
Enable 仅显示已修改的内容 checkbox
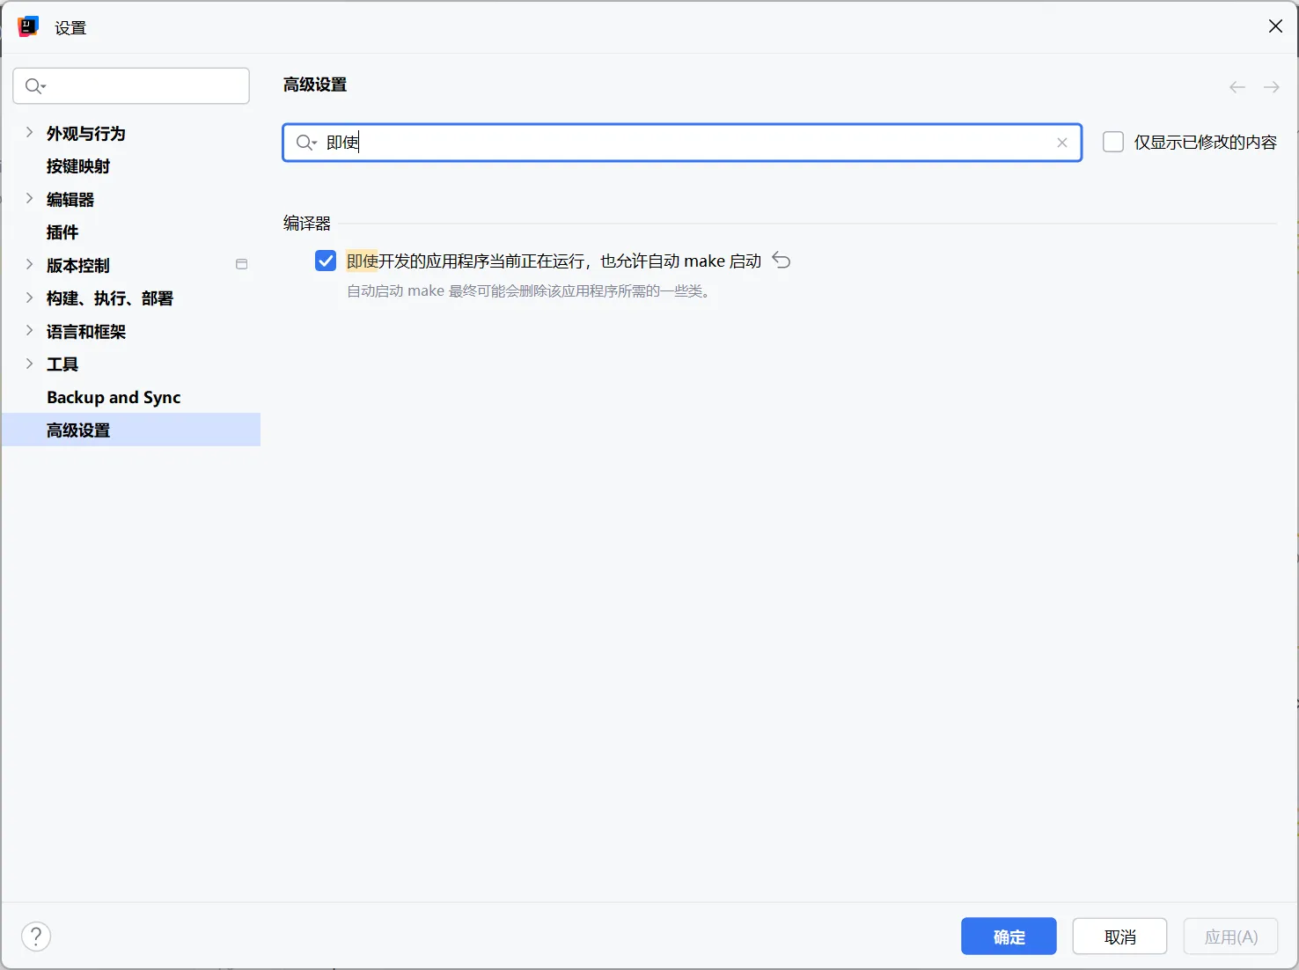(x=1113, y=143)
